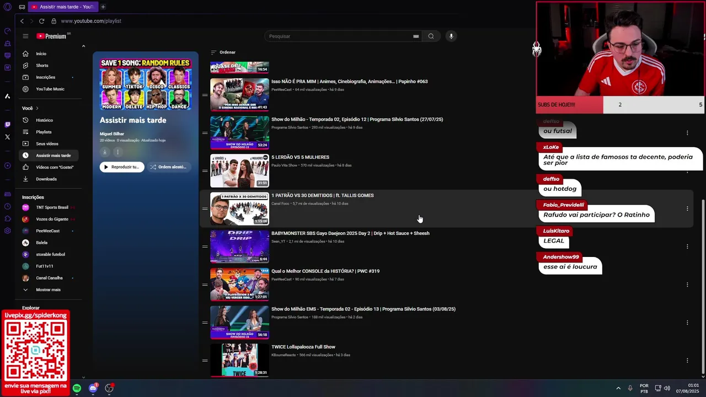Run search with the magnifier button
The image size is (706, 397).
431,36
